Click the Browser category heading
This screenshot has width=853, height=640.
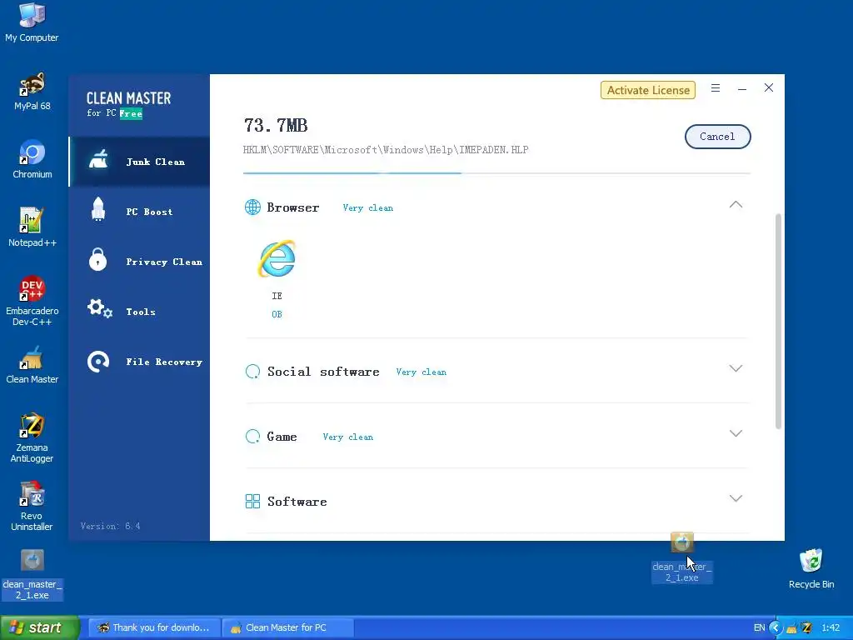click(292, 207)
